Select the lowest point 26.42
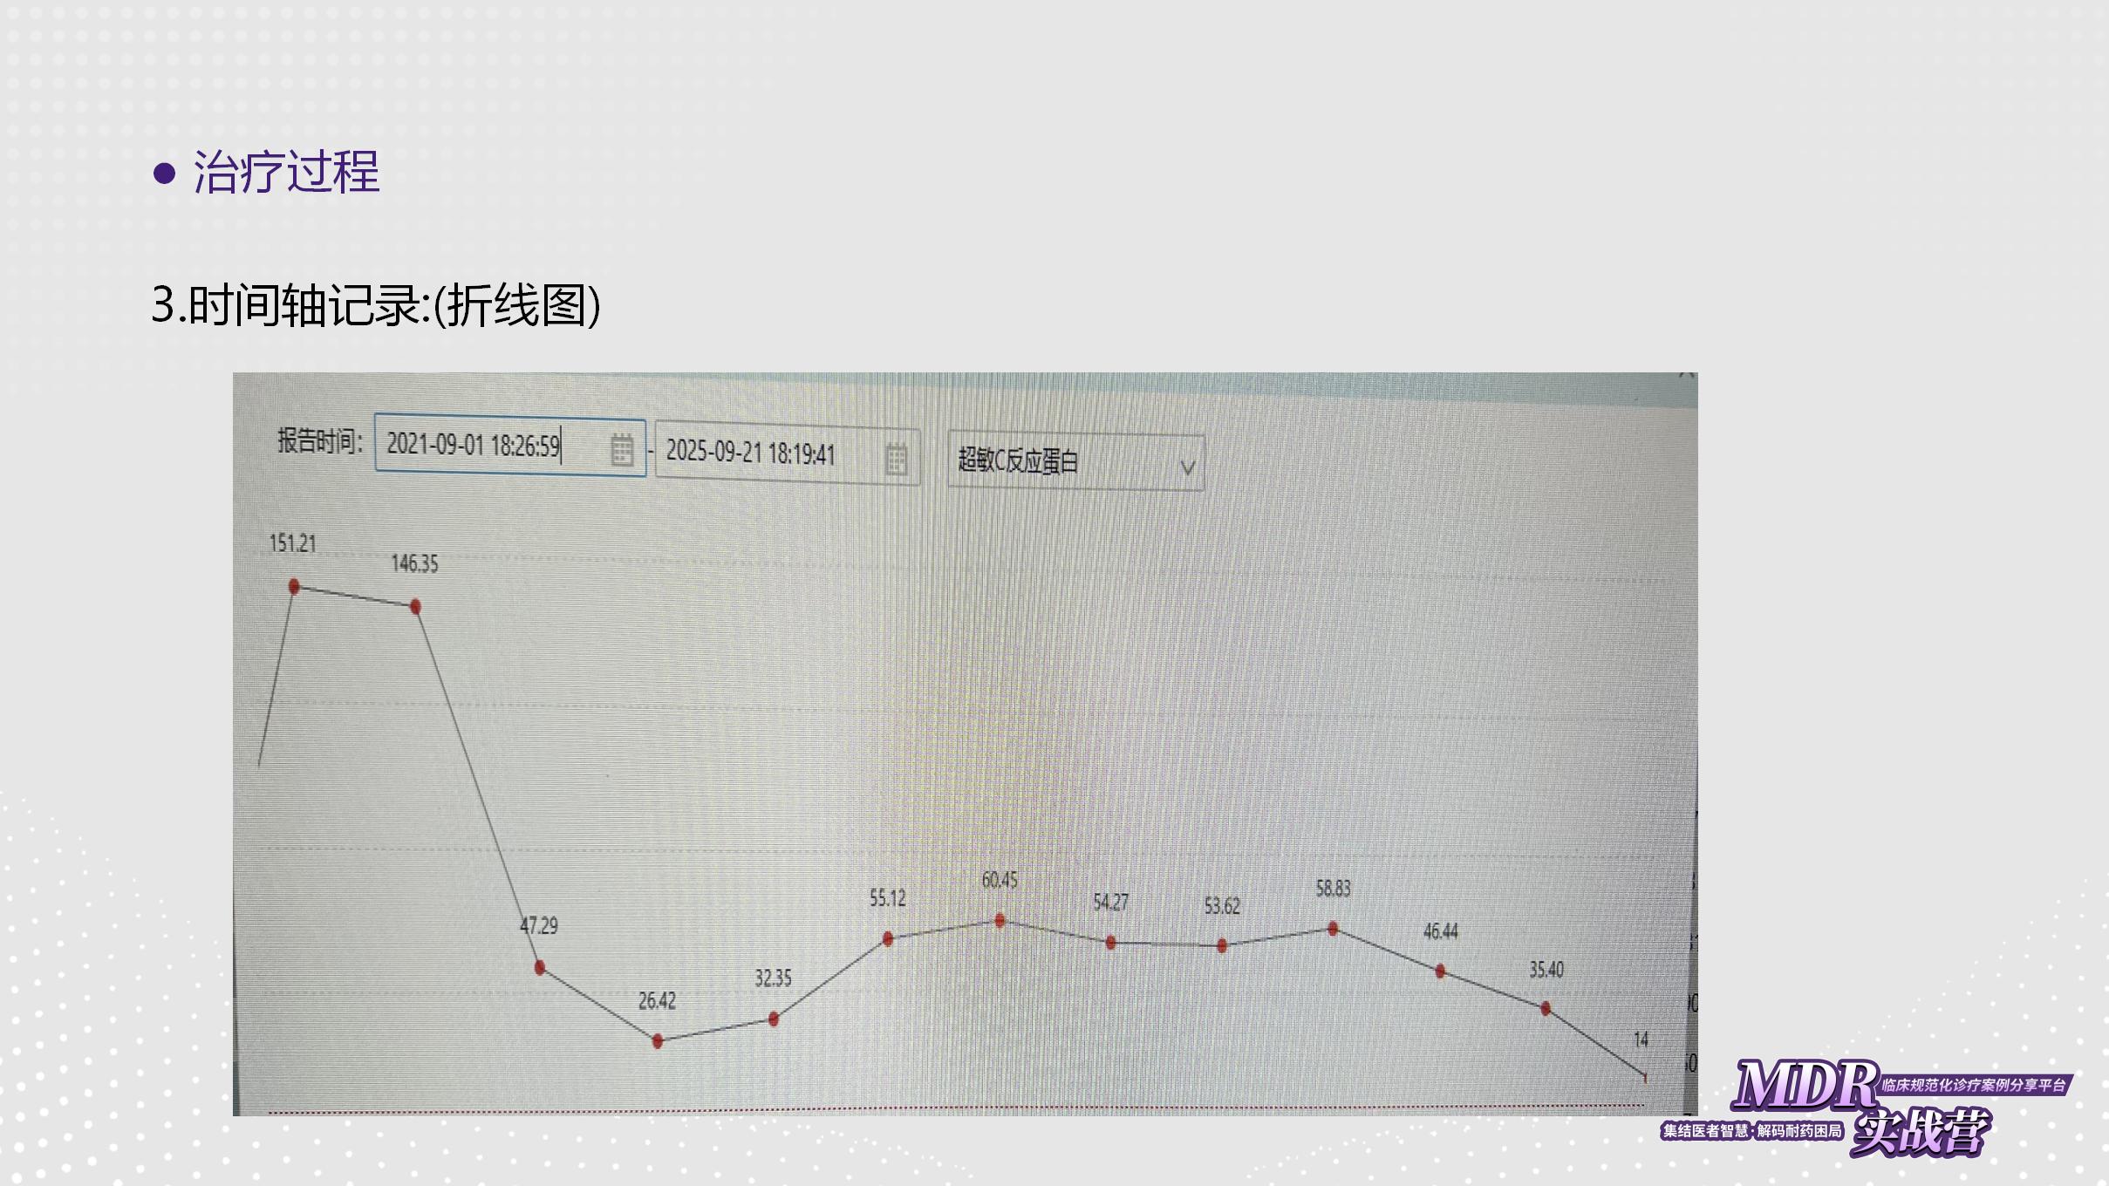2109x1186 pixels. (x=658, y=1040)
